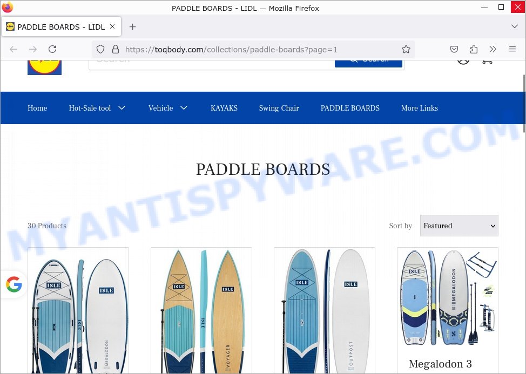This screenshot has height=374, width=526.
Task: Open the Featured sort dropdown
Action: (459, 226)
